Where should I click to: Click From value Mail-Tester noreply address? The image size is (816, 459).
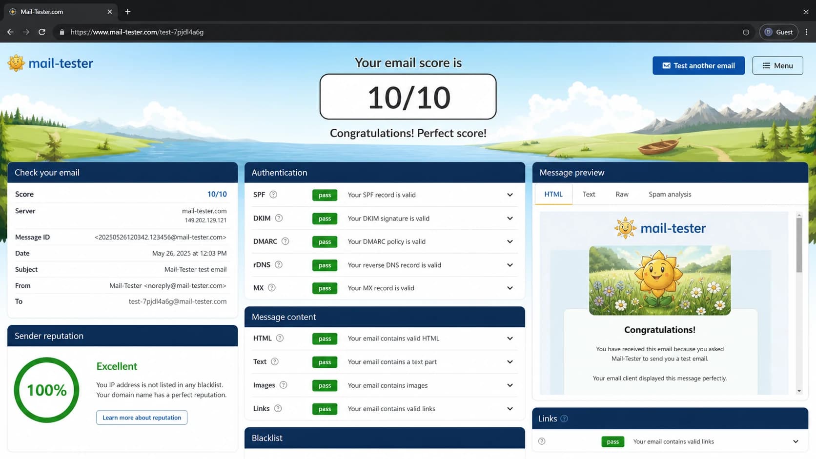[x=168, y=285]
